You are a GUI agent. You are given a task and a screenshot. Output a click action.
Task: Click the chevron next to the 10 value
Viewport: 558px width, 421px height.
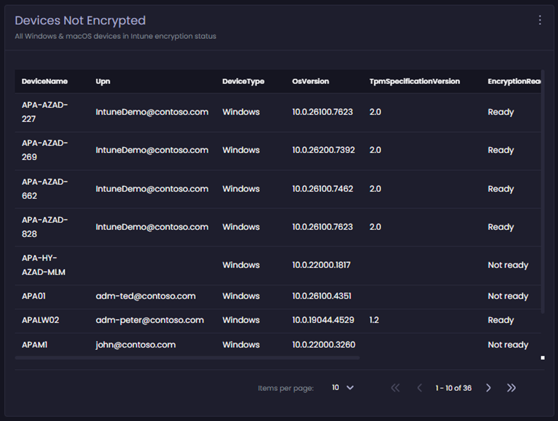(350, 387)
